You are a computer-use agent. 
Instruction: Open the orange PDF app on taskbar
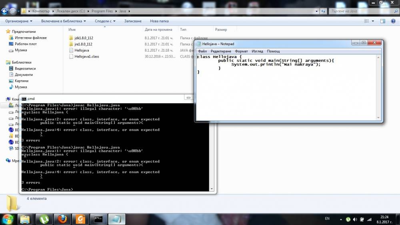80,219
